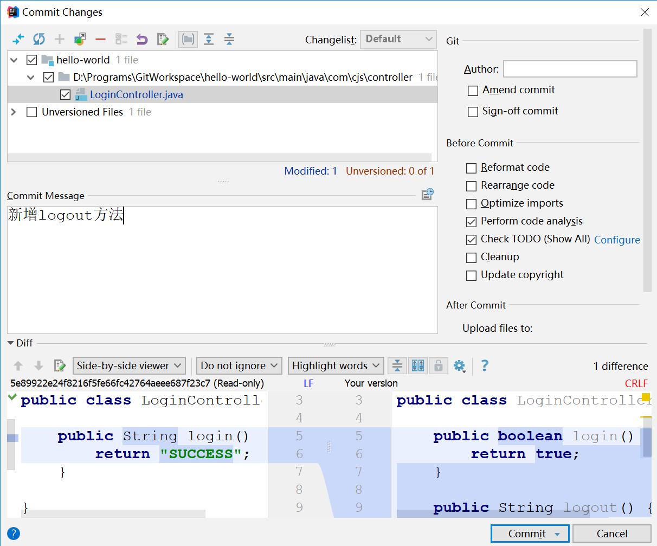Click in the Commit Message text area
The image size is (657, 546).
click(222, 270)
